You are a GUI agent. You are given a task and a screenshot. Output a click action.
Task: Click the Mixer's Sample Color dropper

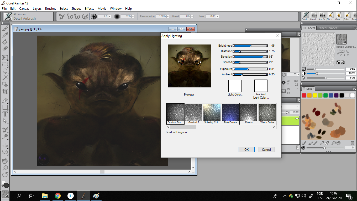[322, 143]
